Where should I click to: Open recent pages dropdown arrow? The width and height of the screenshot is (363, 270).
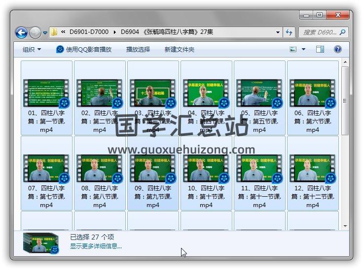point(45,33)
